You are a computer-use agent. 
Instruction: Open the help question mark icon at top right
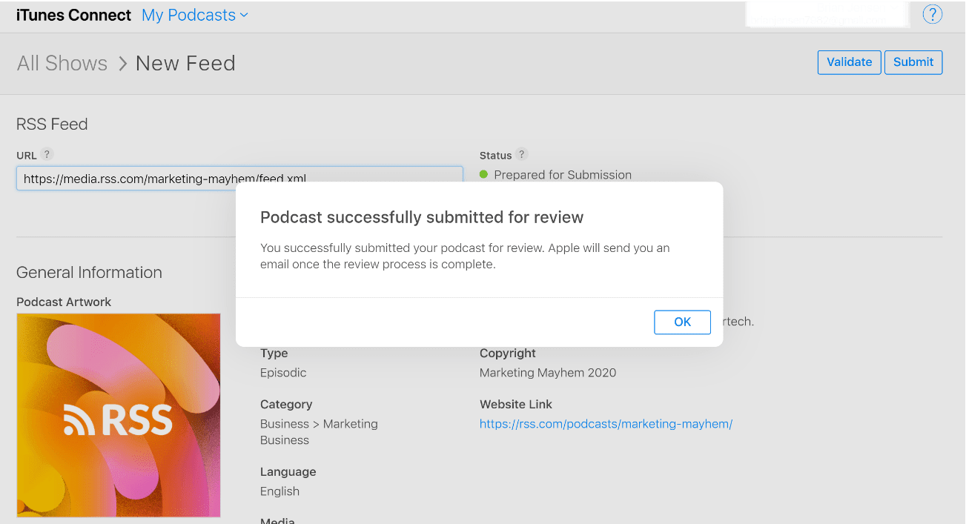tap(932, 14)
